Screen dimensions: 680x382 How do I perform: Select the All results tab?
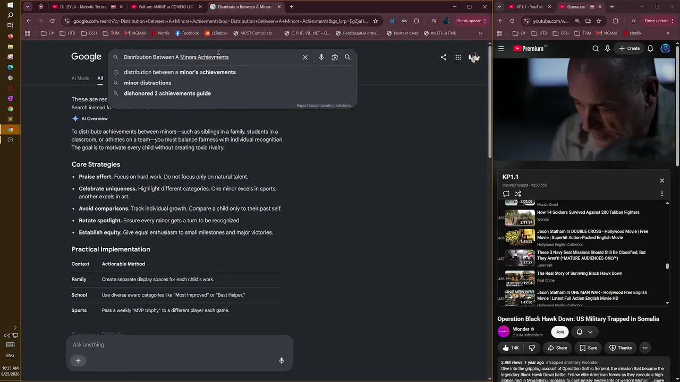(x=100, y=78)
